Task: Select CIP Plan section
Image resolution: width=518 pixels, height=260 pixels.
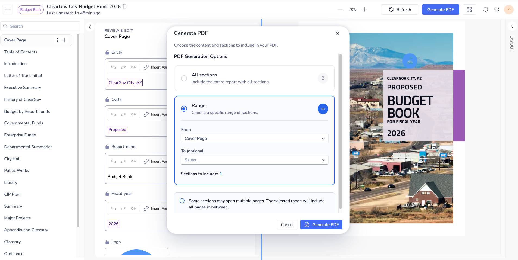Action: pos(12,194)
